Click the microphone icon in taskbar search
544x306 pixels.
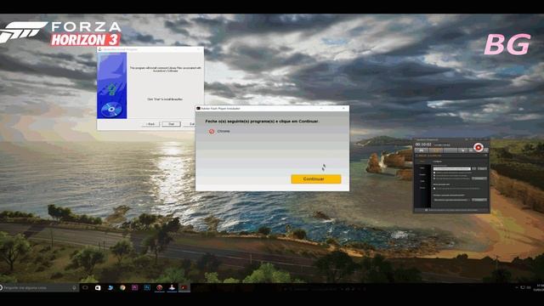click(74, 287)
